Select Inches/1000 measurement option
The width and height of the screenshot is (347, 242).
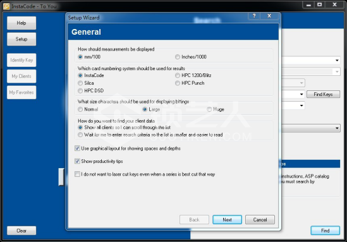click(x=178, y=57)
